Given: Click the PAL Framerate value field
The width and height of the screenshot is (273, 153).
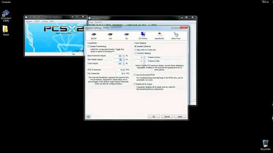Looking at the screenshot, I should pos(121,73).
